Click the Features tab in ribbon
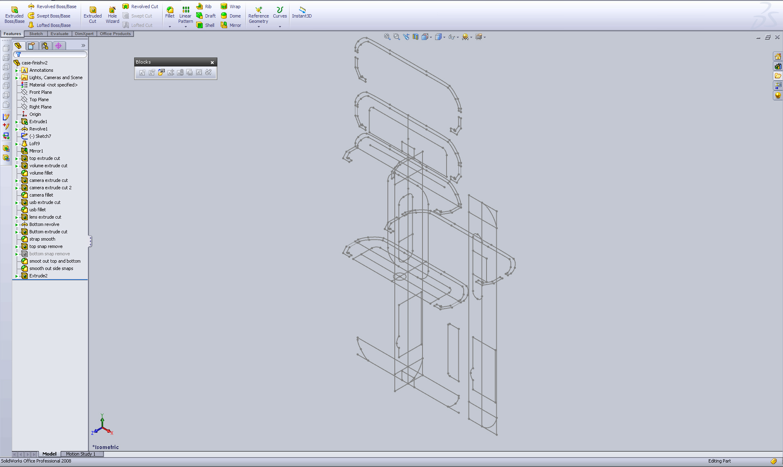Viewport: 783px width, 467px height. point(12,33)
